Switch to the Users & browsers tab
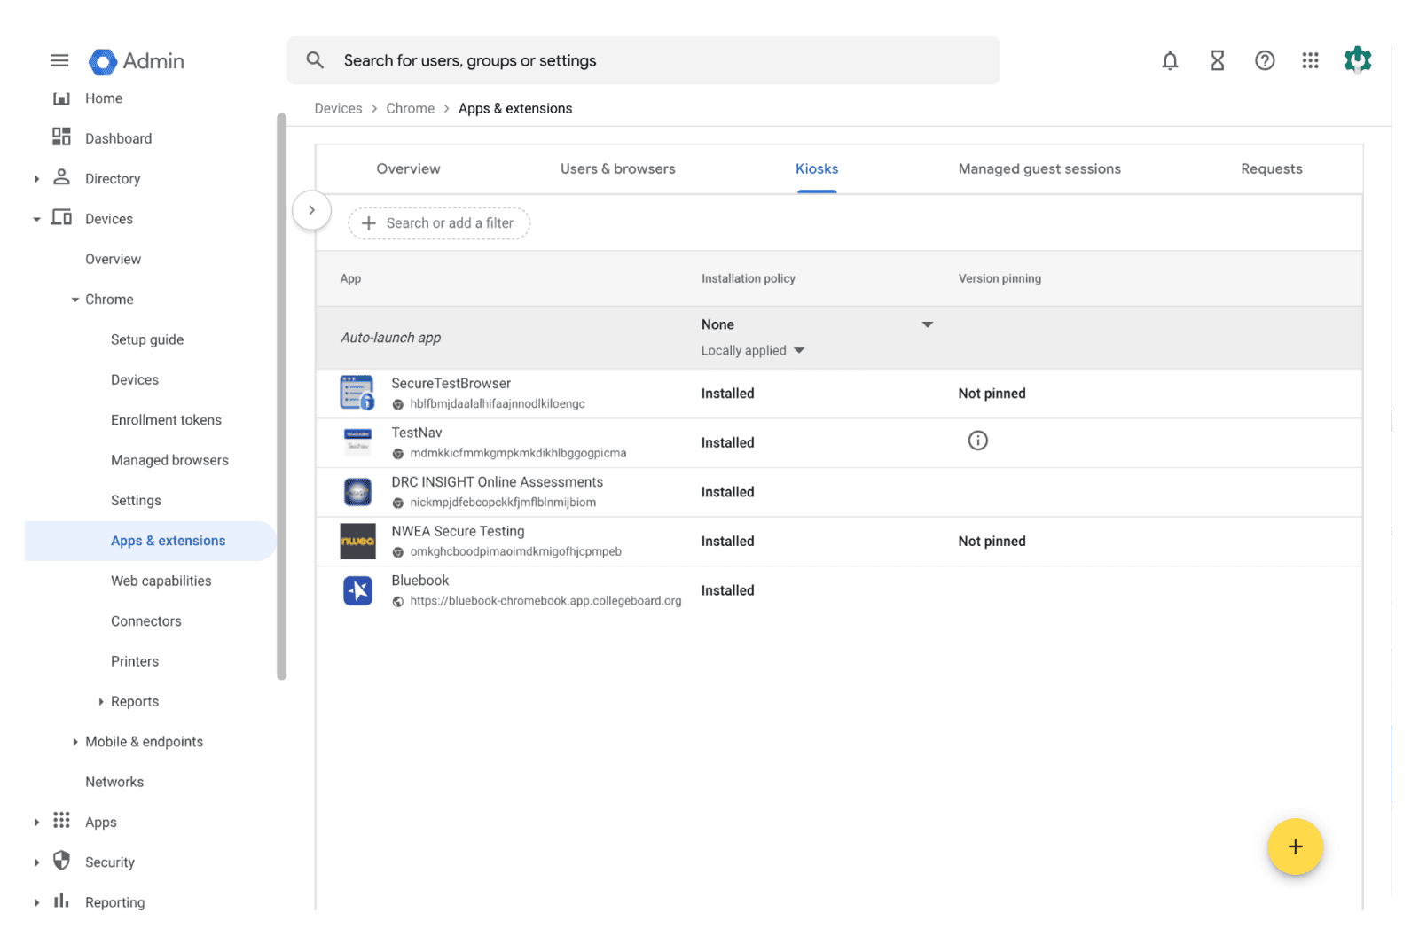This screenshot has width=1419, height=952. tap(617, 168)
